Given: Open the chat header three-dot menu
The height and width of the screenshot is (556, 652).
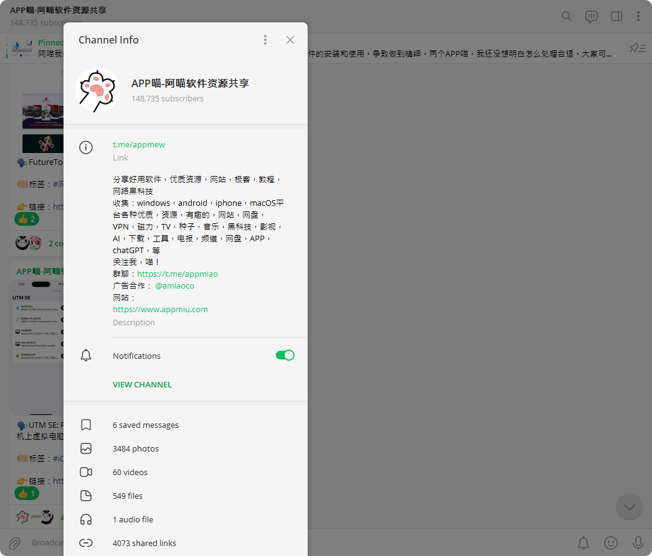Looking at the screenshot, I should 638,16.
